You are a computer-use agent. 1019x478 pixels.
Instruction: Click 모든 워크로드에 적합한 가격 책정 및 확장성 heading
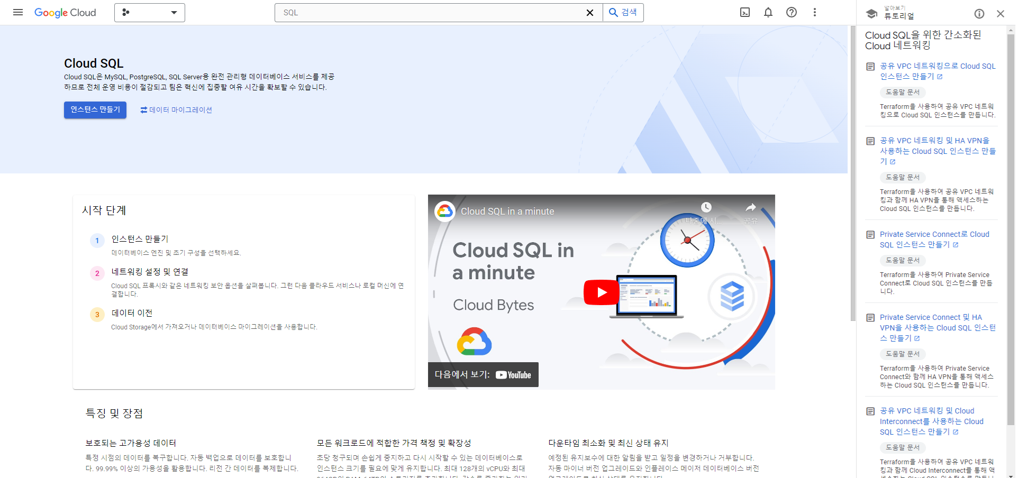394,443
